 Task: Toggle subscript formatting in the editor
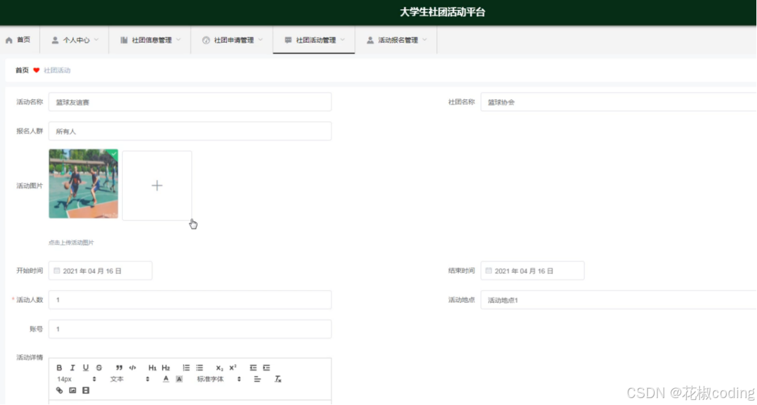point(218,368)
